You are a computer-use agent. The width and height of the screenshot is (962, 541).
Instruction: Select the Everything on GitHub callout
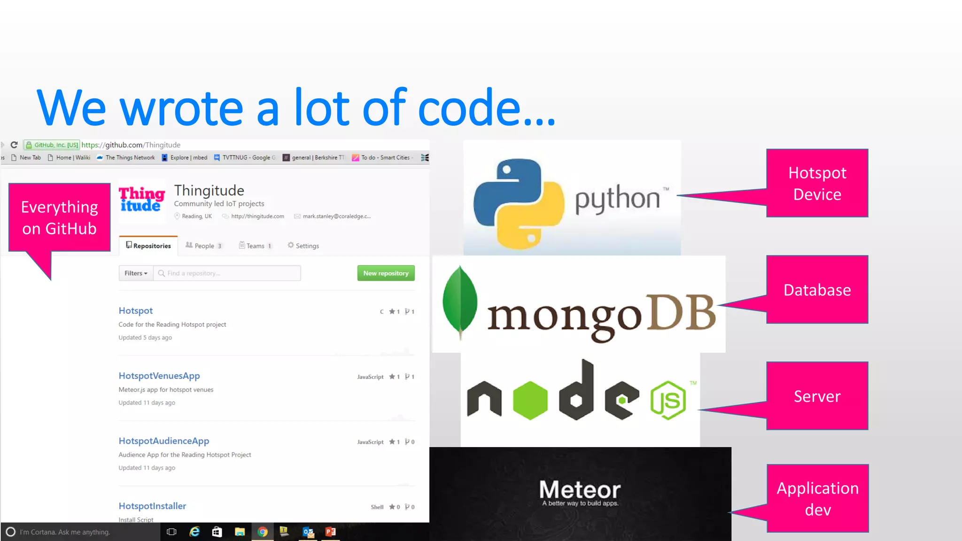coord(59,217)
